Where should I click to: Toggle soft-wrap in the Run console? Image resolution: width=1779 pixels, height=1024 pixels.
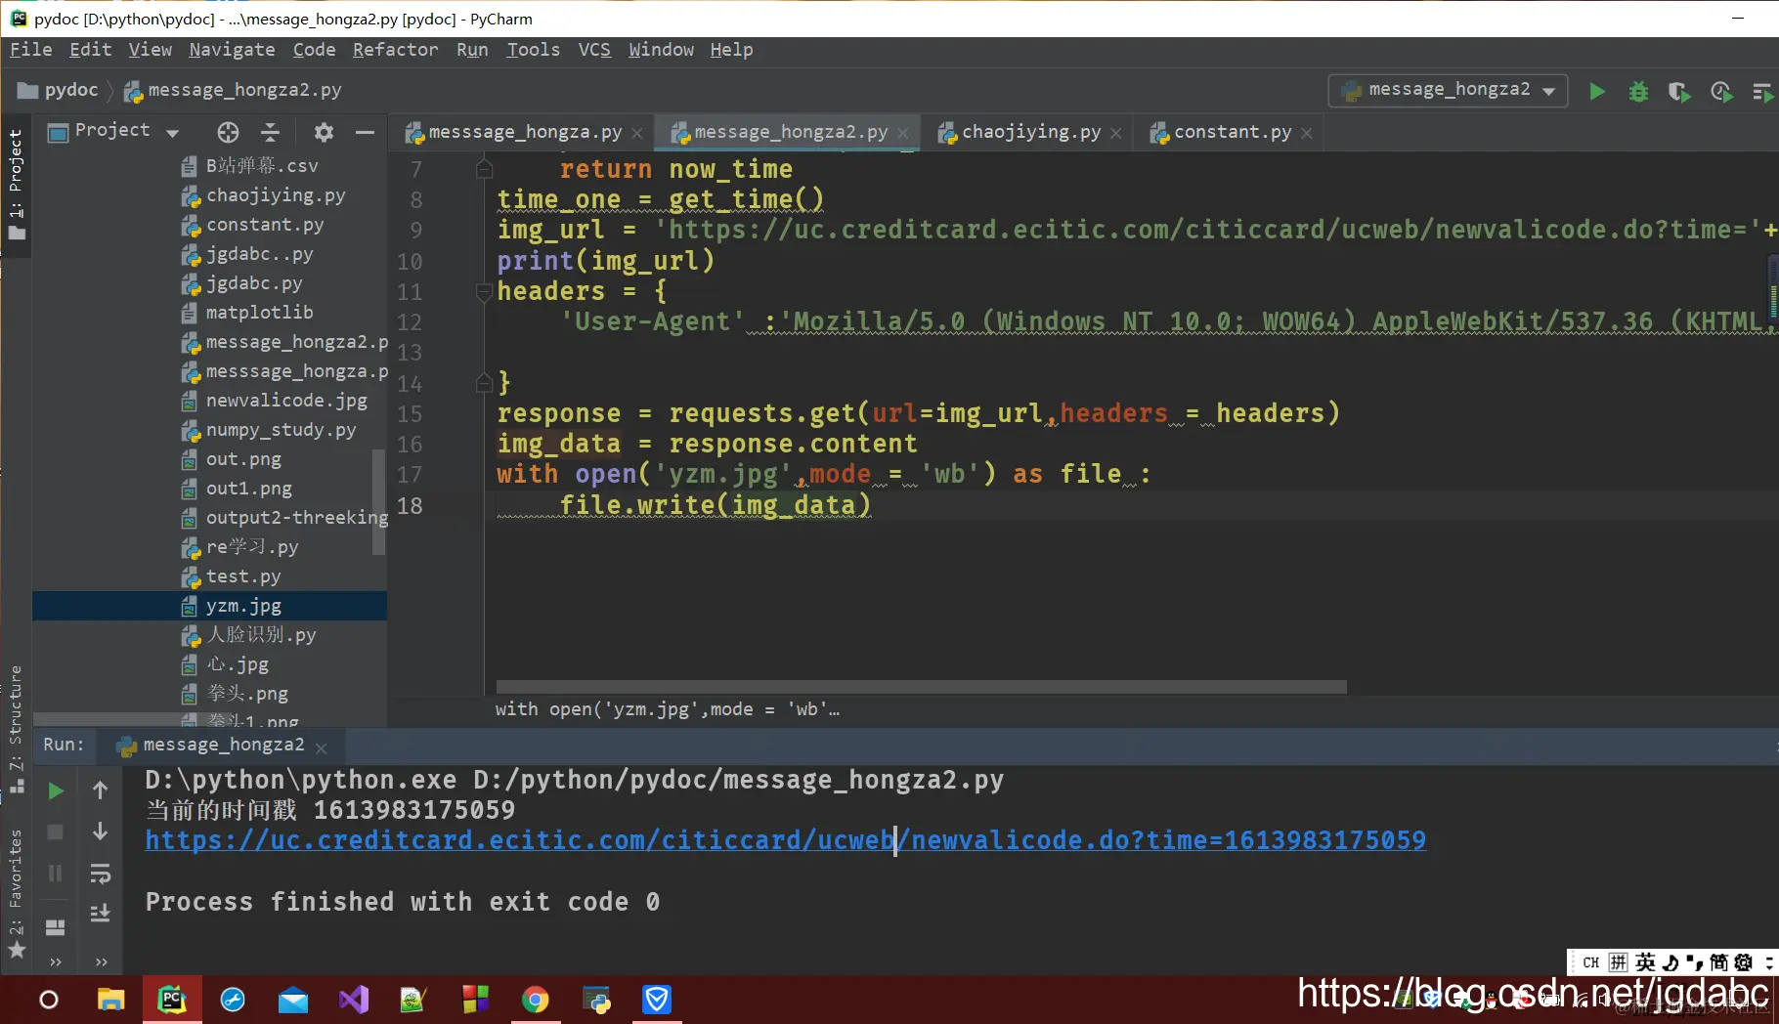pyautogui.click(x=100, y=873)
